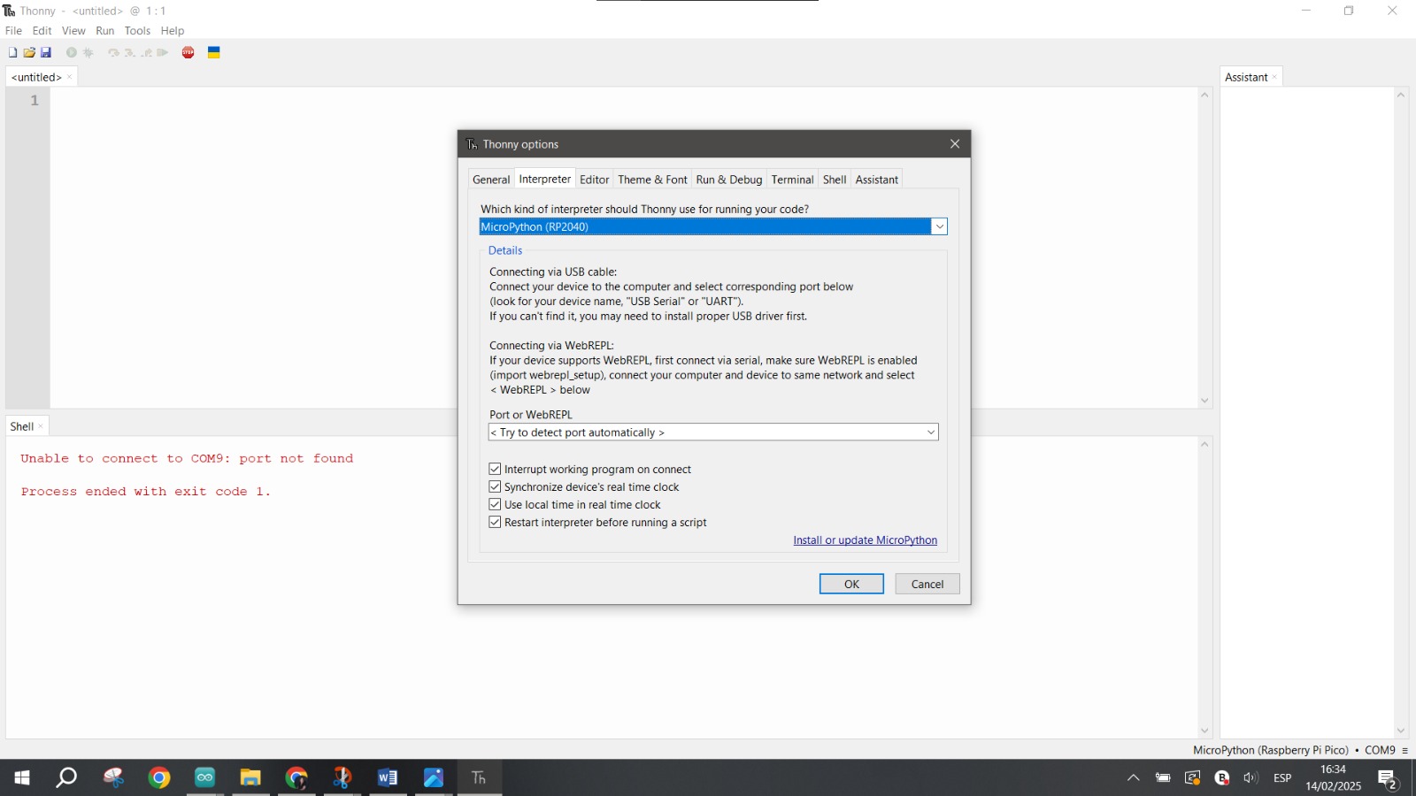The width and height of the screenshot is (1416, 796).
Task: Switch to the Terminal options tab
Action: [x=792, y=180]
